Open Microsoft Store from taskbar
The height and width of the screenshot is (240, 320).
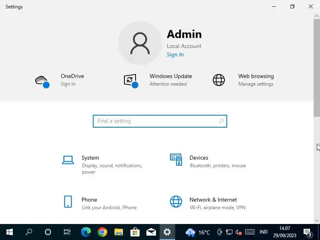135,232
